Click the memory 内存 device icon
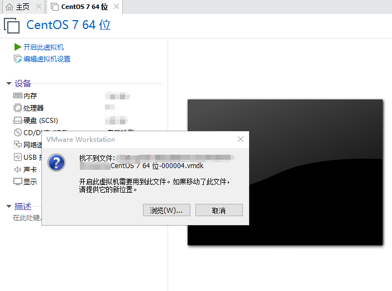Image resolution: width=392 pixels, height=291 pixels. [18, 96]
